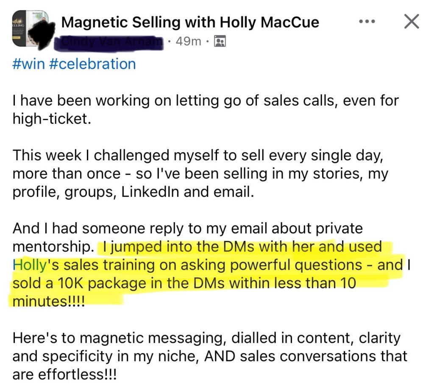The height and width of the screenshot is (391, 434).
Task: Click the scribbled-out poster name
Action: point(109,42)
